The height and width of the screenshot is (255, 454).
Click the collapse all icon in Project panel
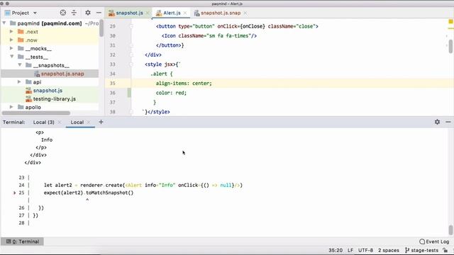[74, 13]
